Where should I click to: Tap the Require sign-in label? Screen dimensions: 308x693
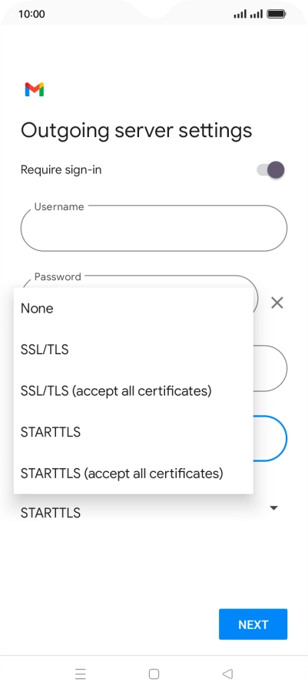coord(61,169)
